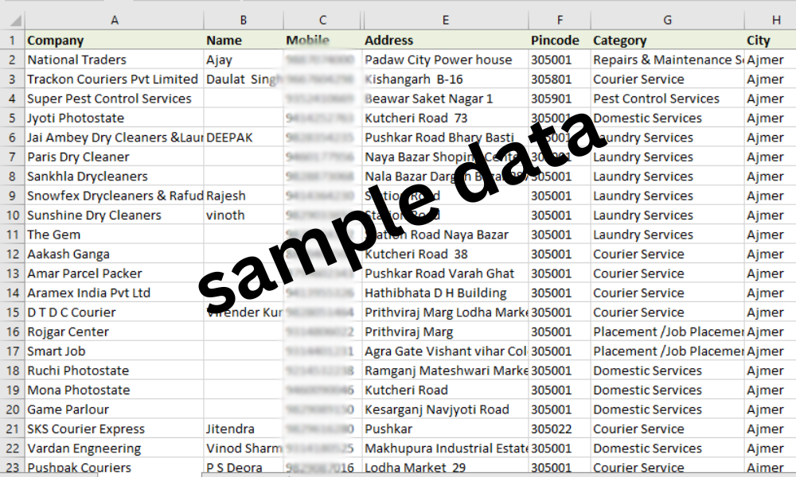Select column G header
This screenshot has height=477, width=796.
(667, 20)
